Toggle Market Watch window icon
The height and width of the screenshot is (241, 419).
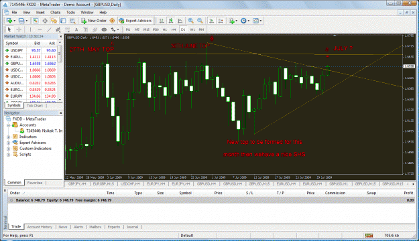point(36,21)
